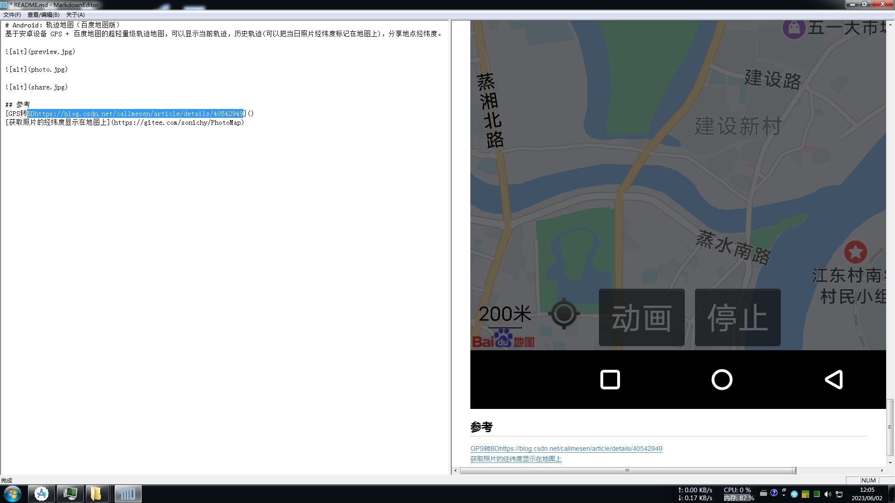Click the volume speaker tray icon
The width and height of the screenshot is (895, 503).
coord(828,494)
